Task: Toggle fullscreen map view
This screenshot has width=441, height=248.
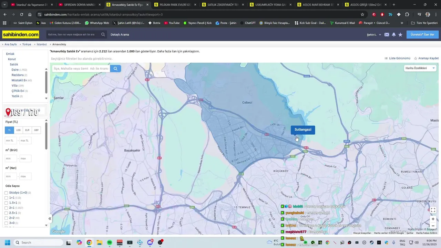Action: pyautogui.click(x=433, y=210)
